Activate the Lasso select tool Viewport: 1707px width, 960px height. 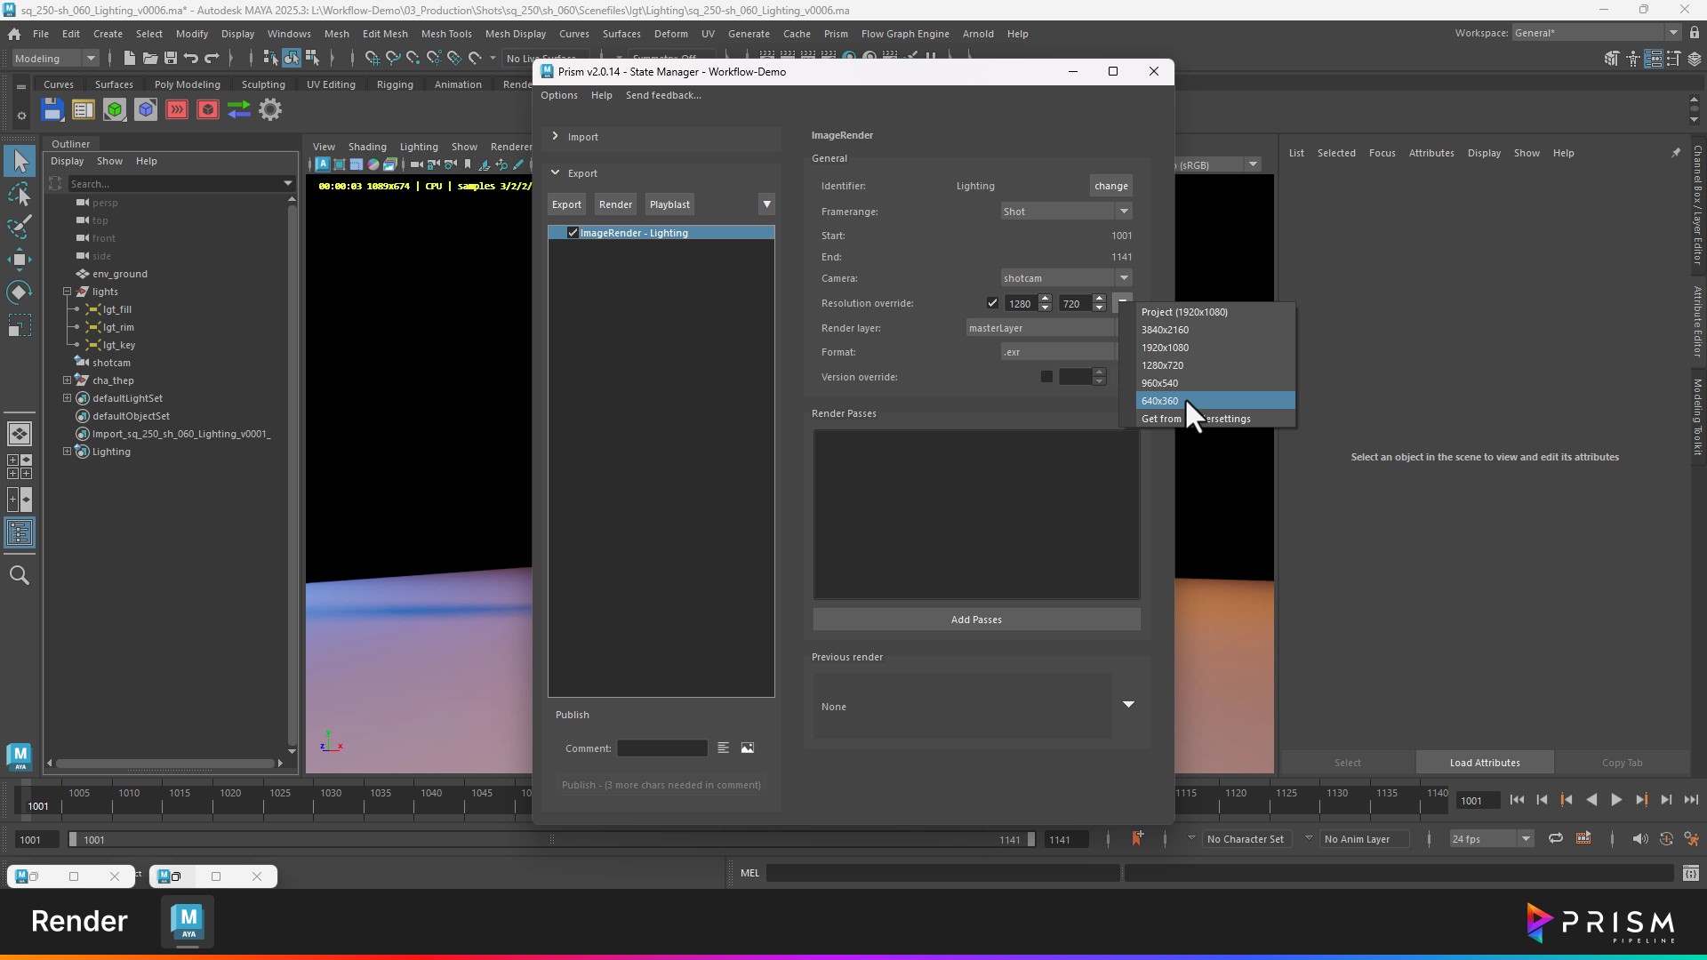(20, 194)
